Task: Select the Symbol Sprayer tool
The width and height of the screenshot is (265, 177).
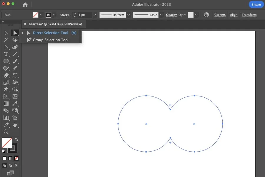Action: pyautogui.click(x=15, y=111)
